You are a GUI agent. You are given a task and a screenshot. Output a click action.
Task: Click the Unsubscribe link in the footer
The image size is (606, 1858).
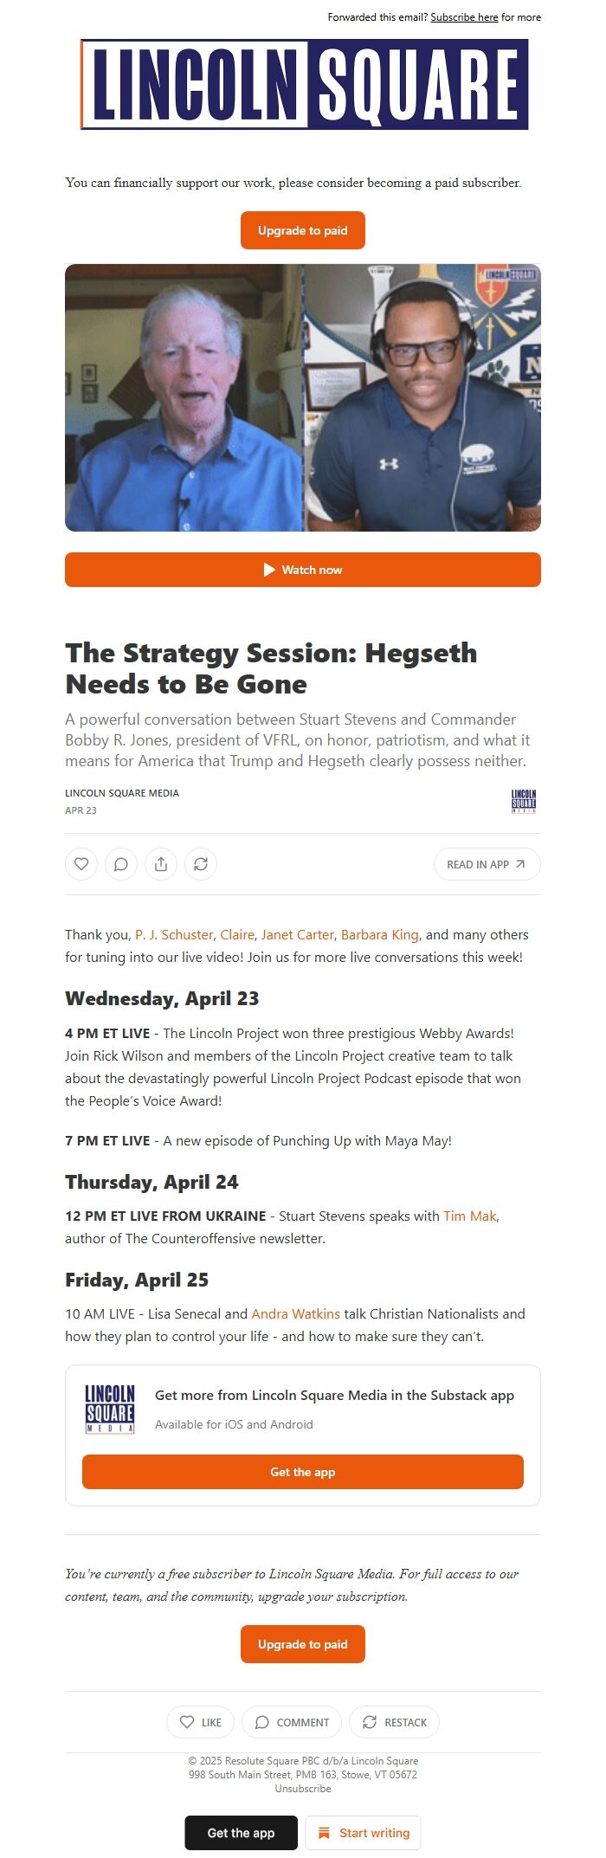click(303, 1788)
